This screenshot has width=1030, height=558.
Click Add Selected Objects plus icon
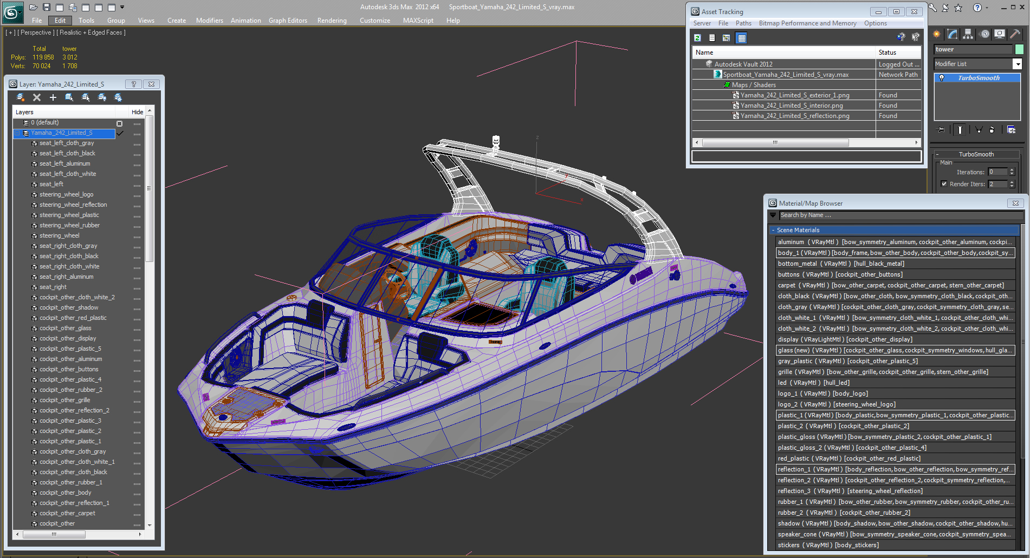[x=53, y=97]
